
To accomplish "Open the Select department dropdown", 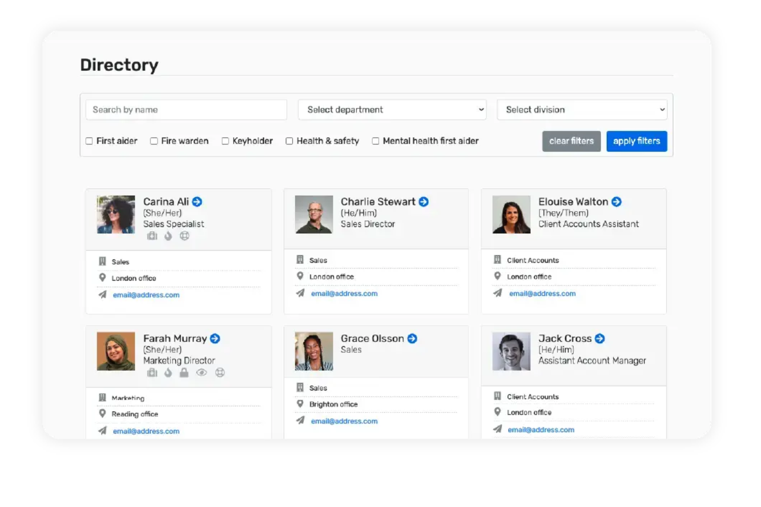I will 392,109.
